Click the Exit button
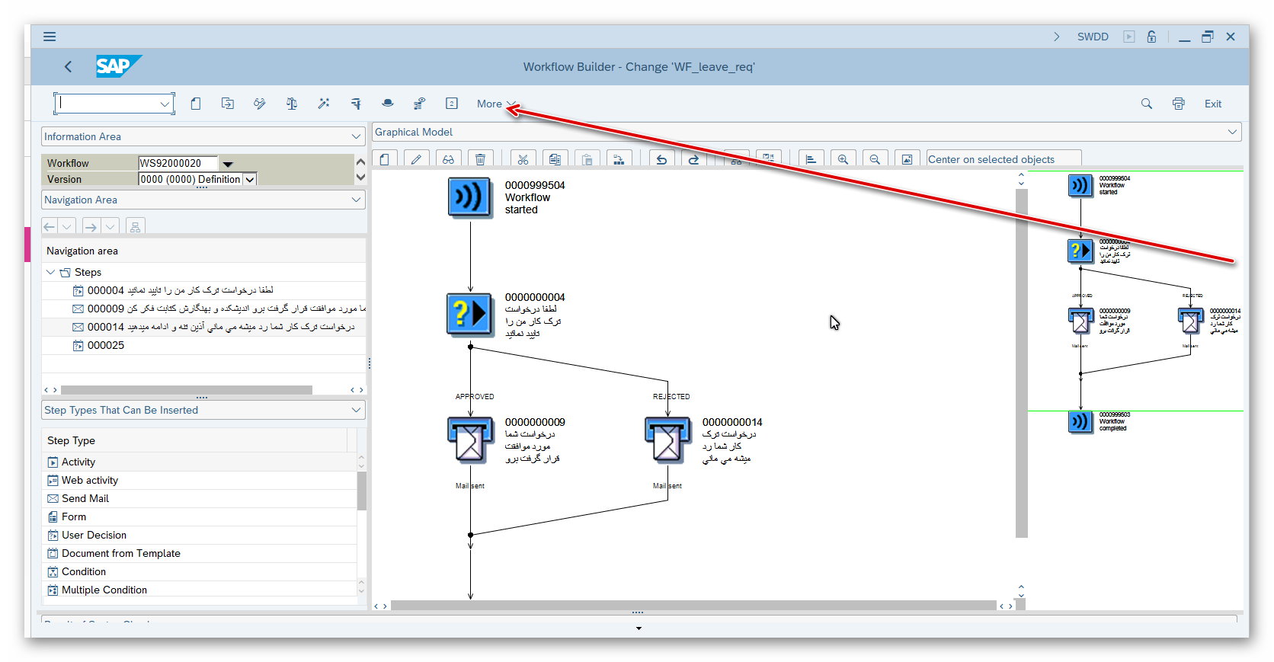The width and height of the screenshot is (1274, 662). tap(1212, 104)
